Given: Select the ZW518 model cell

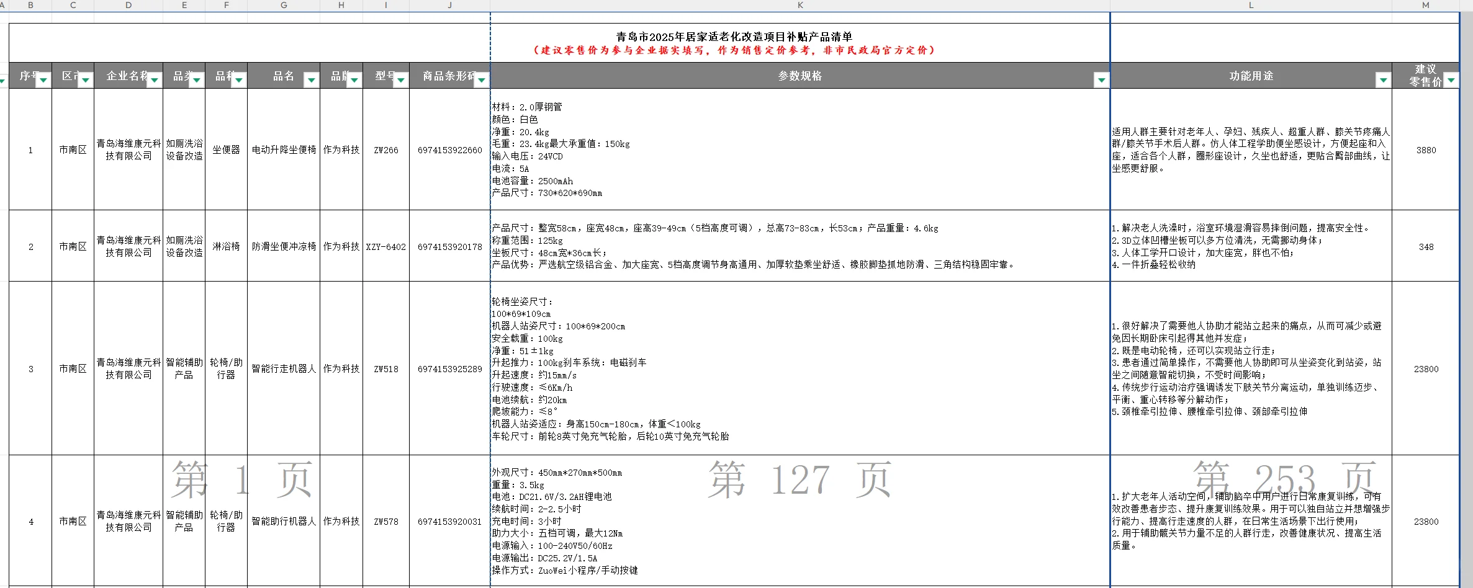Looking at the screenshot, I should click(386, 368).
